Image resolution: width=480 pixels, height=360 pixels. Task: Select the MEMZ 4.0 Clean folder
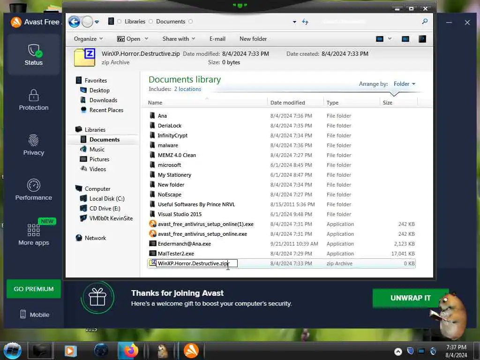(177, 155)
